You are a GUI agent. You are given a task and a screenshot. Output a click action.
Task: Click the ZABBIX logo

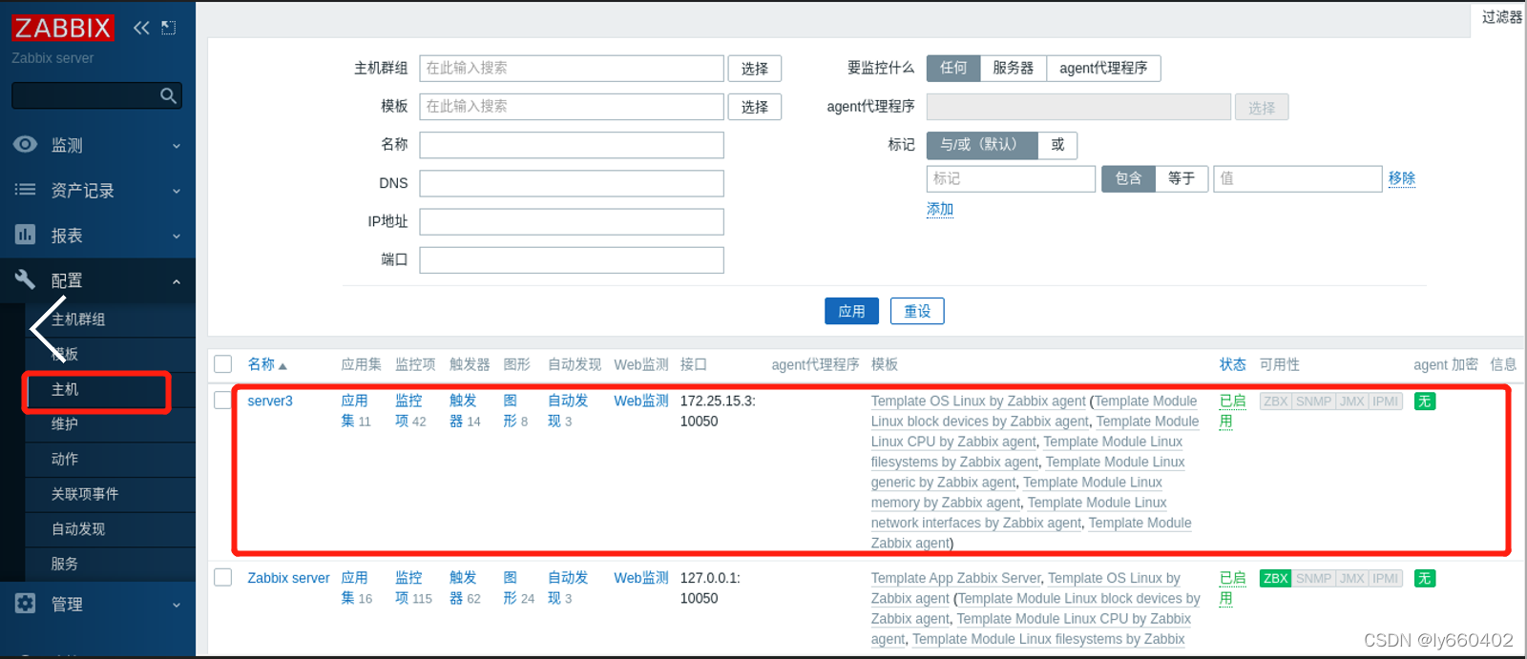[62, 28]
